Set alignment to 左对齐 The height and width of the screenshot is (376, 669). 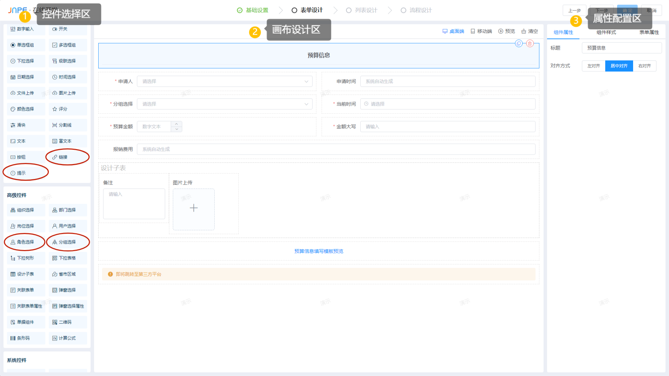point(593,66)
